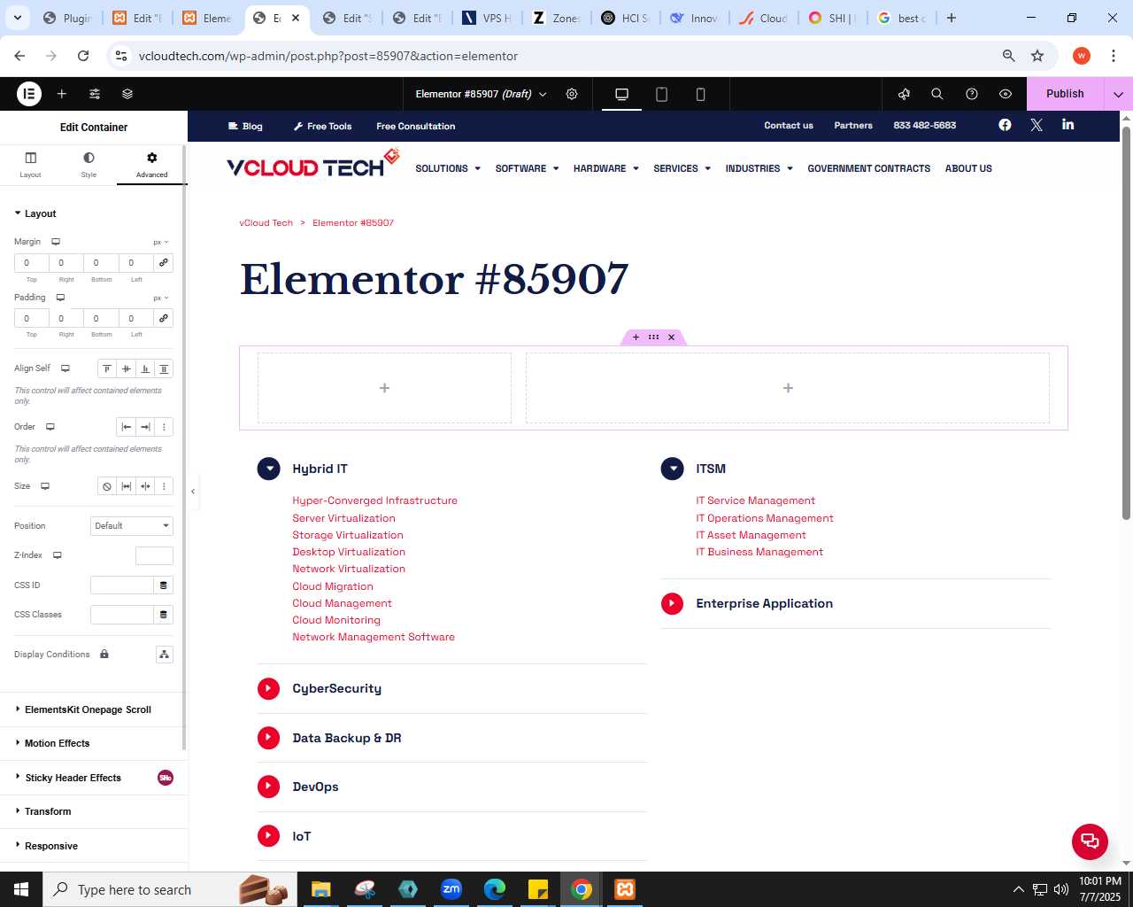Screen dimensions: 1133x907
Task: Link margin values together
Action: click(164, 263)
